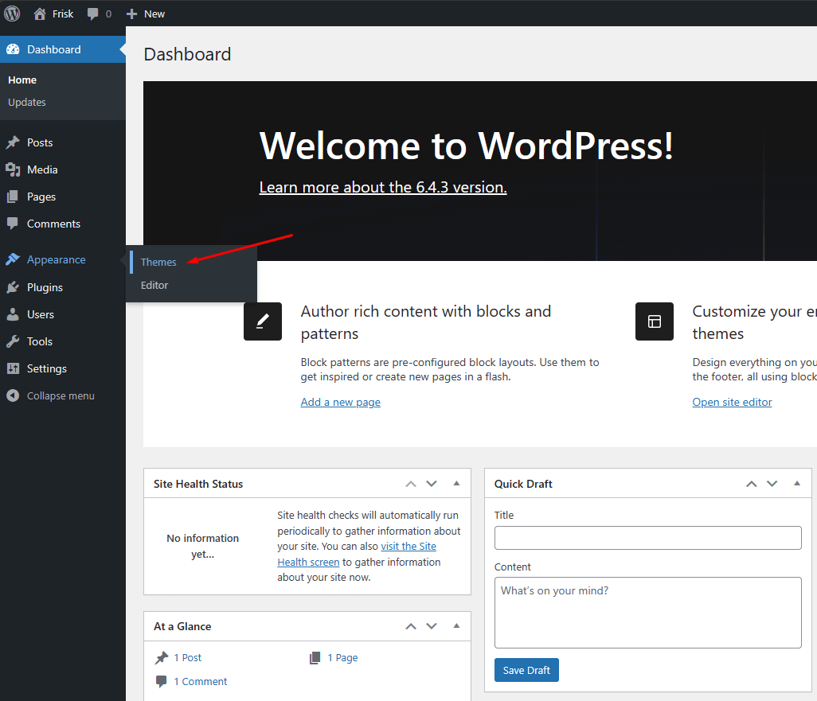
Task: Select Themes from Appearance submenu
Action: point(158,262)
